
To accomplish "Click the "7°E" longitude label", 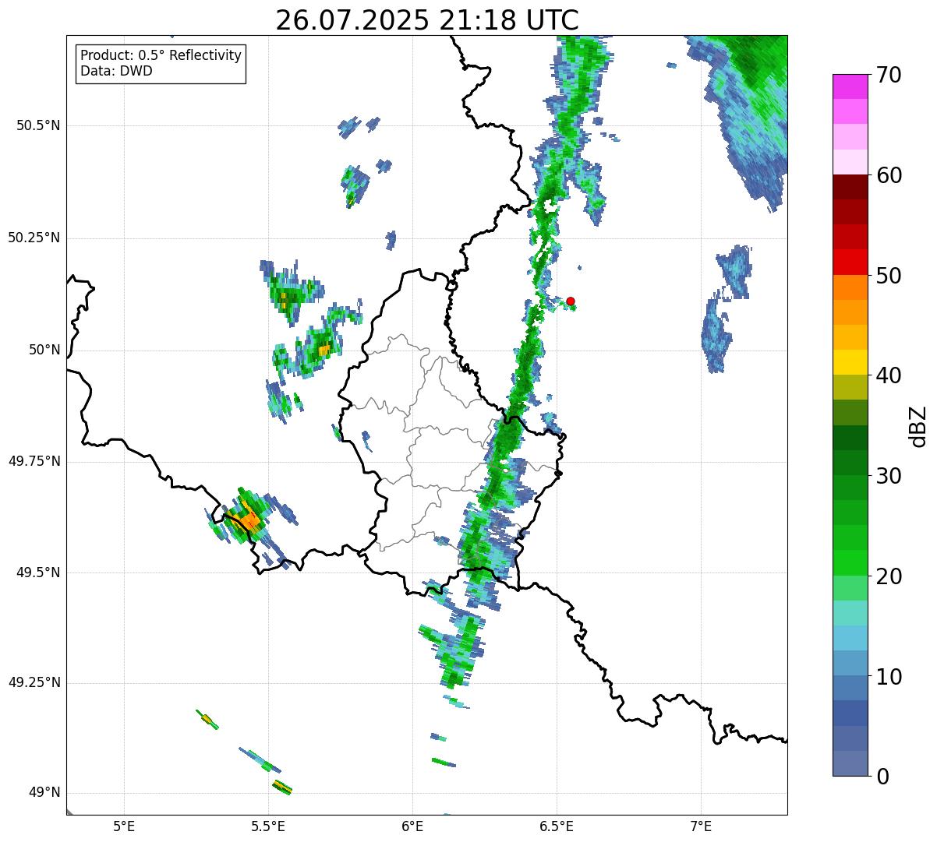I will 701,826.
